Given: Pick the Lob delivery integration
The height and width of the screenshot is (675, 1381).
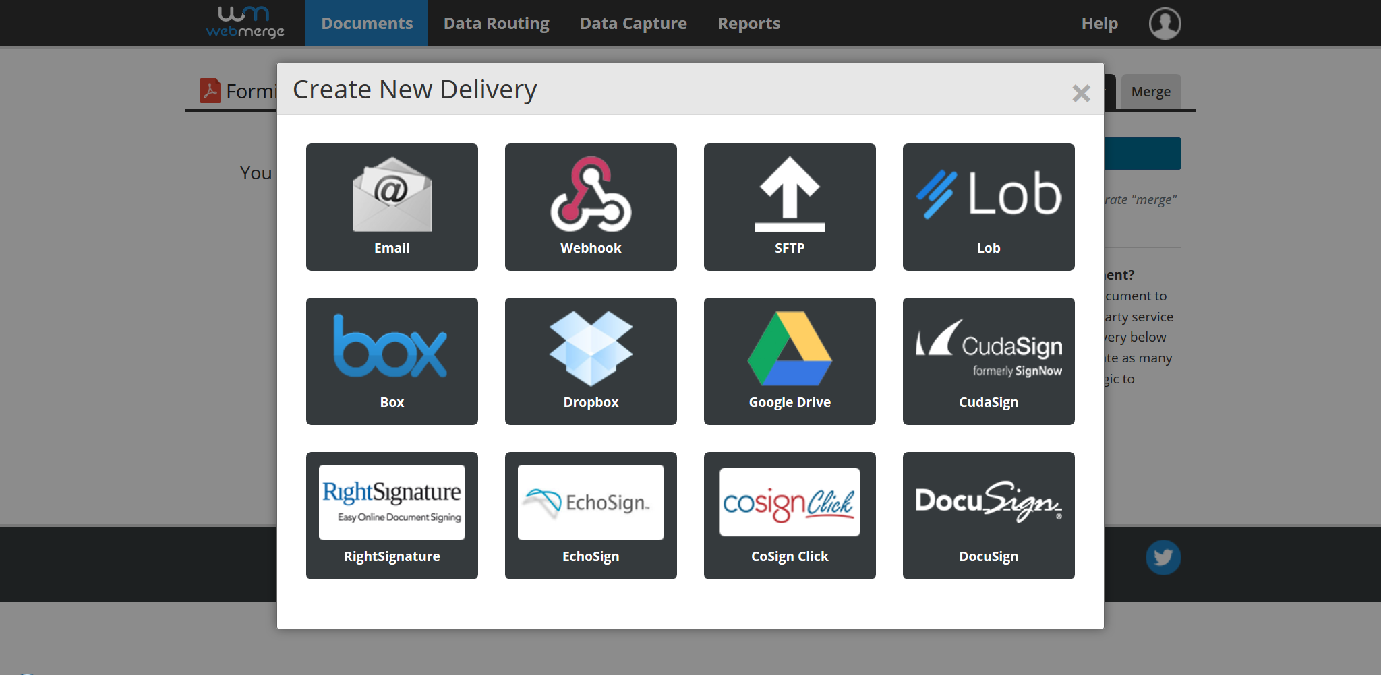Looking at the screenshot, I should pyautogui.click(x=989, y=207).
